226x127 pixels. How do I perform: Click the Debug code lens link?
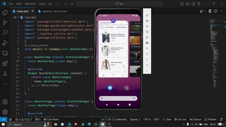[x=35, y=46]
